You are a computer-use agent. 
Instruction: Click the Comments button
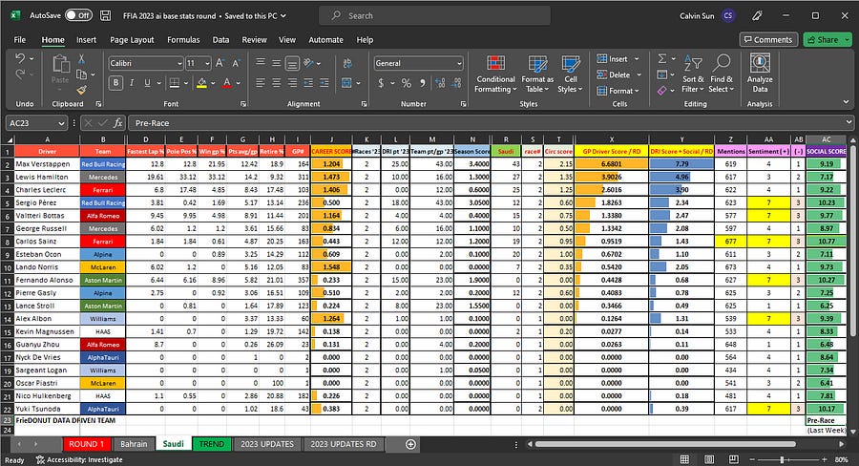767,40
